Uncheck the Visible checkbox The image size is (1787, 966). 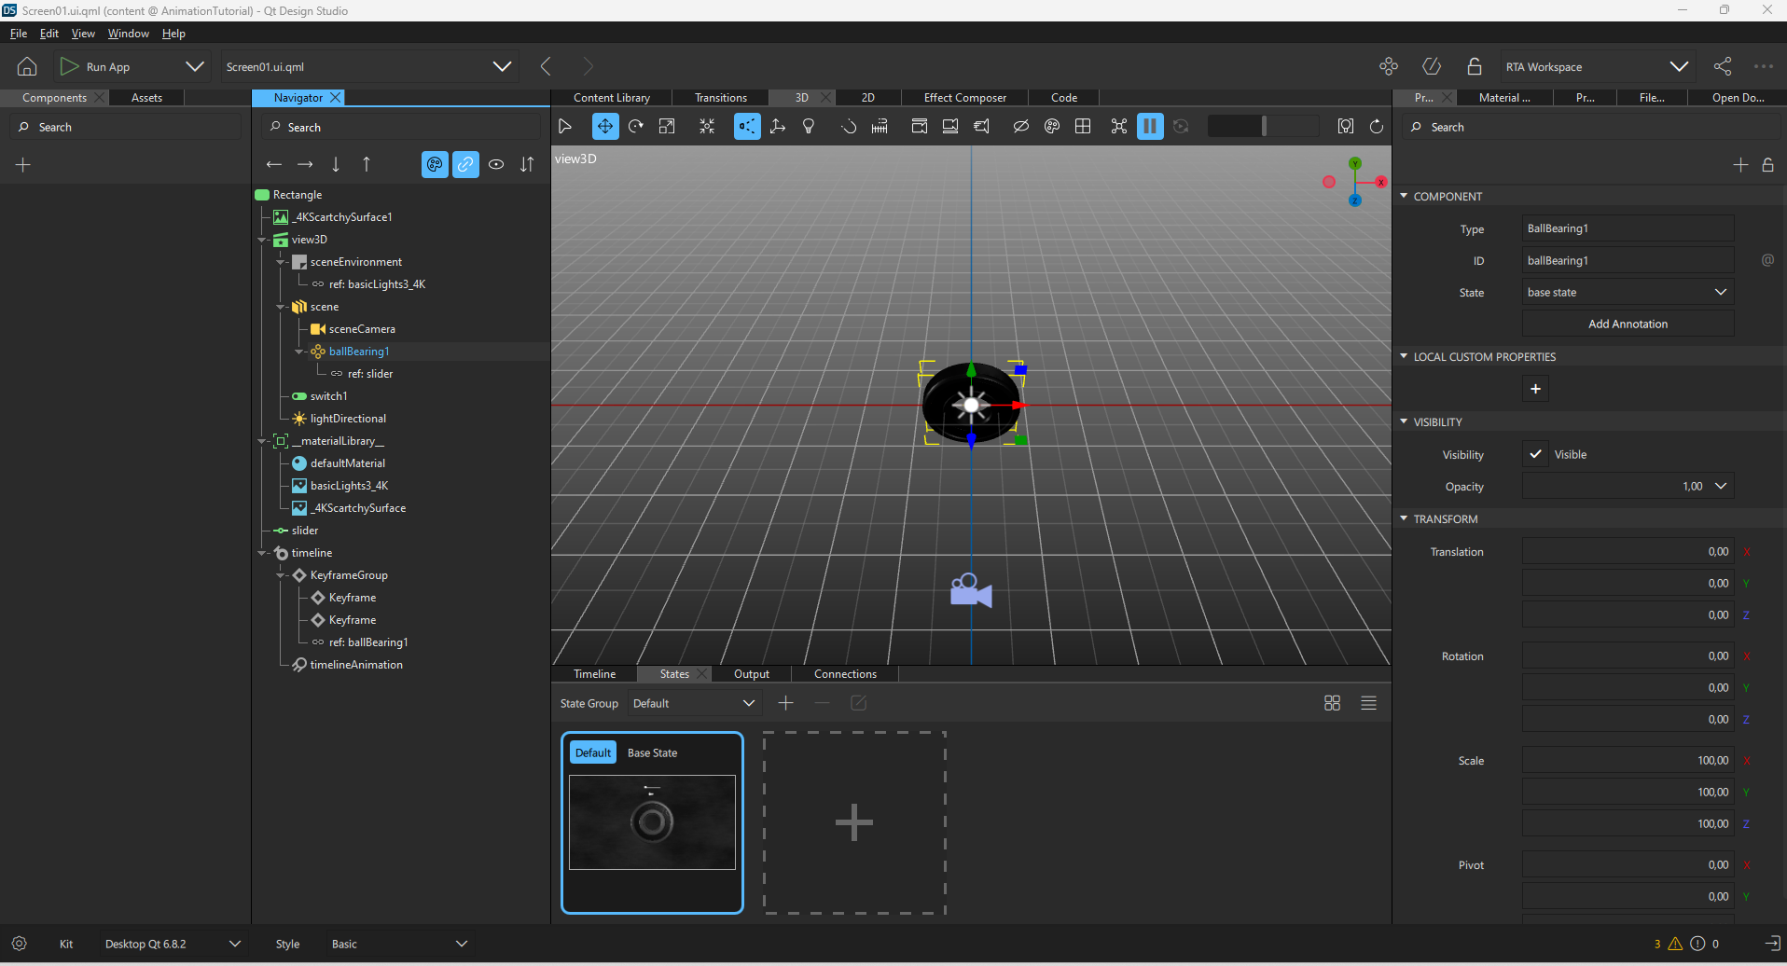[1535, 454]
